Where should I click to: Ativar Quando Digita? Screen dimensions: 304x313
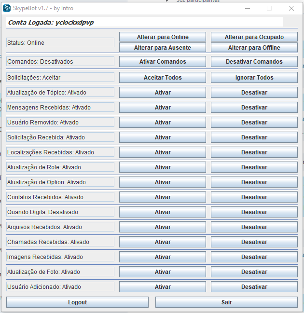click(x=163, y=212)
